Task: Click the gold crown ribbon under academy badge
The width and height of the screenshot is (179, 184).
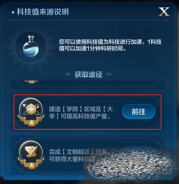Action: 31,121
